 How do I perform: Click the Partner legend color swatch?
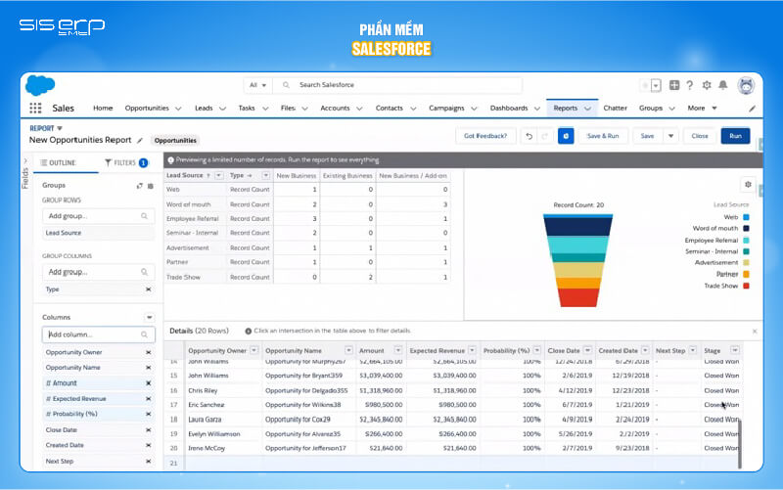[746, 275]
